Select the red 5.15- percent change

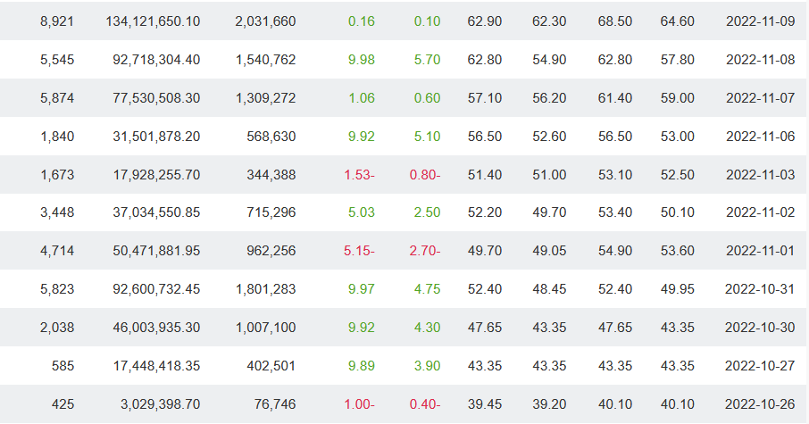coord(359,251)
